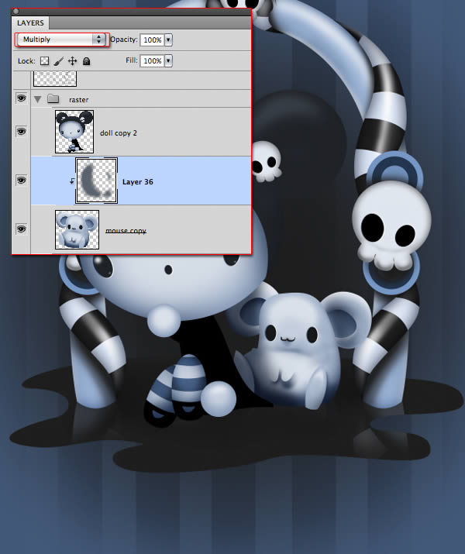Enable lock all padlock icon
Viewport: 465px width, 554px height.
[x=86, y=61]
